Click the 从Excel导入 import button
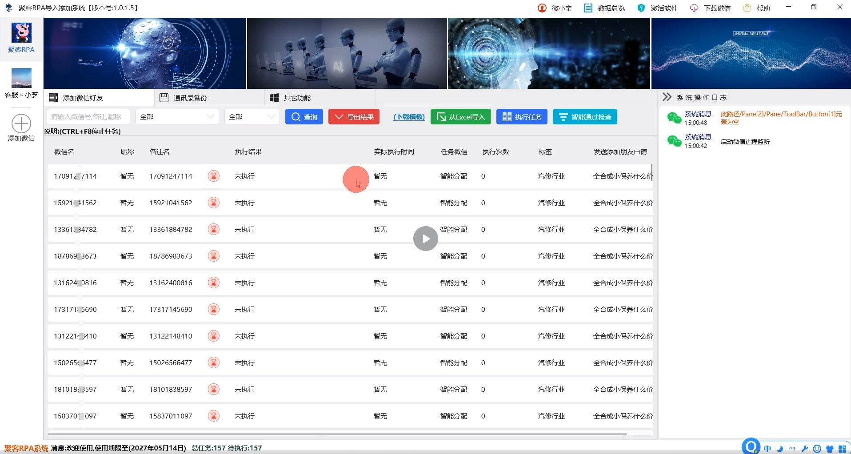 point(460,116)
